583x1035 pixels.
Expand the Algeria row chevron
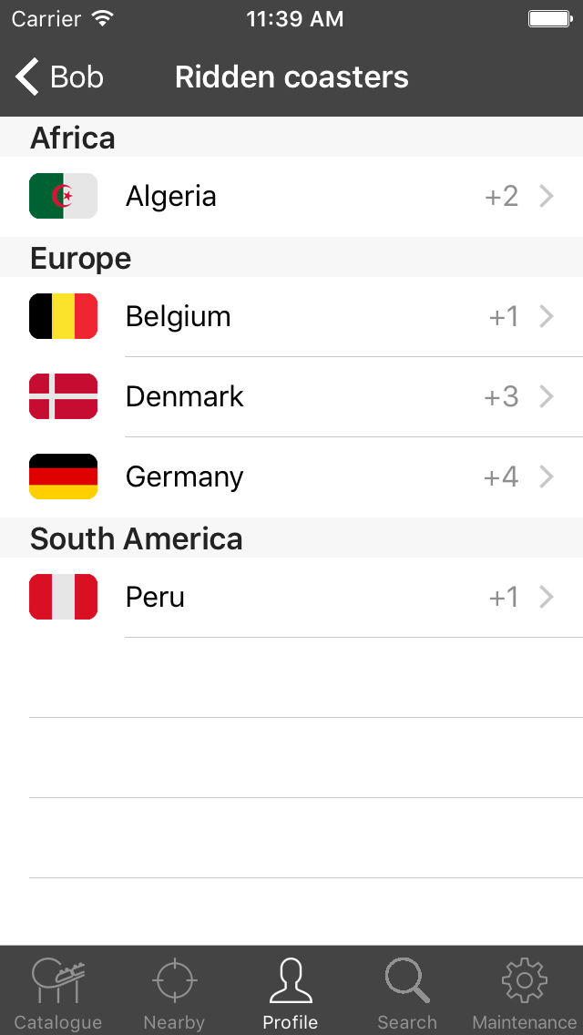coord(547,195)
